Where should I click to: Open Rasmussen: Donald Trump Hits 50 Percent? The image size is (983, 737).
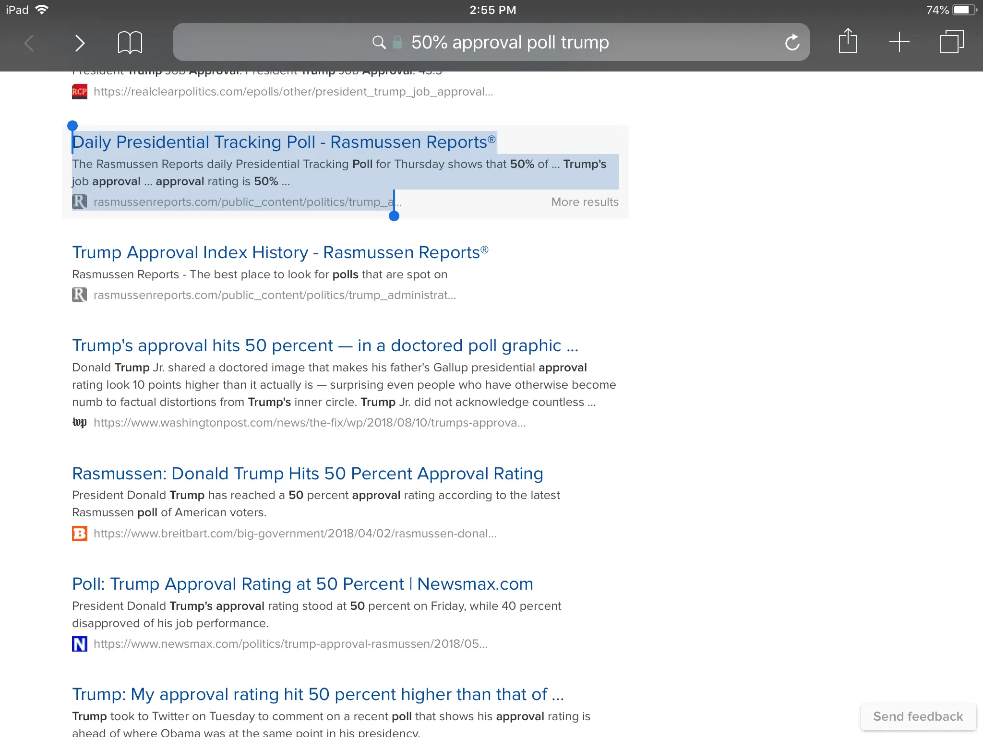(x=307, y=474)
